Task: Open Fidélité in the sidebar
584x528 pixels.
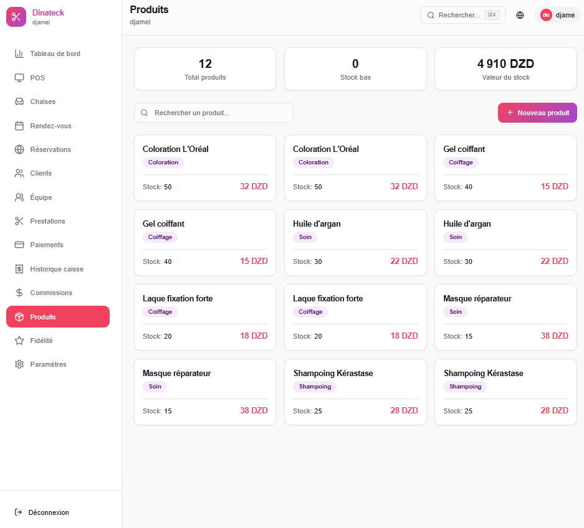Action: 58,341
